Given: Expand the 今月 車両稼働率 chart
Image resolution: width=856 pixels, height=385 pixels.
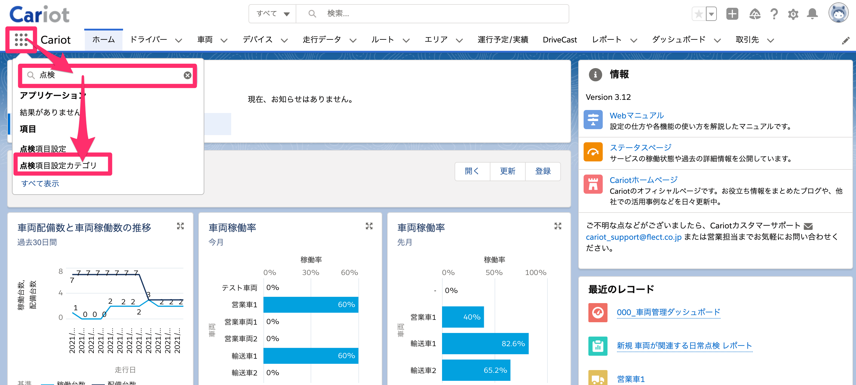Looking at the screenshot, I should click(x=369, y=226).
